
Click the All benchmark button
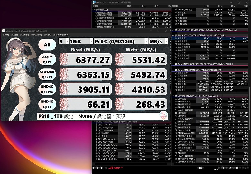tap(47, 45)
